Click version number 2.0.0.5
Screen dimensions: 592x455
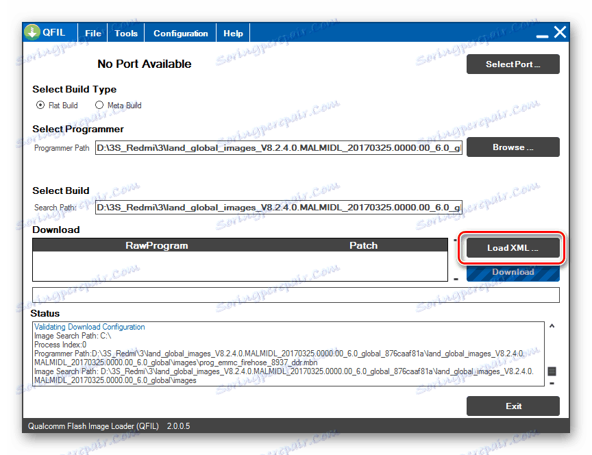(x=179, y=426)
